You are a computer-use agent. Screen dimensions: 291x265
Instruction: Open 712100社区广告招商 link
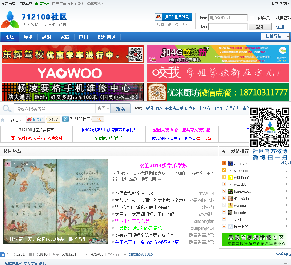[37, 130]
